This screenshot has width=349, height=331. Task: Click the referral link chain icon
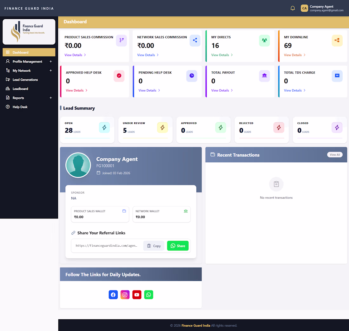tap(73, 233)
